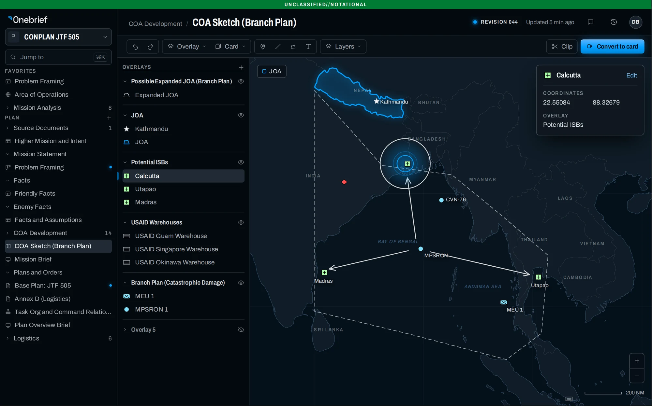Expand COA Development sidebar section
The width and height of the screenshot is (652, 406).
(7, 233)
